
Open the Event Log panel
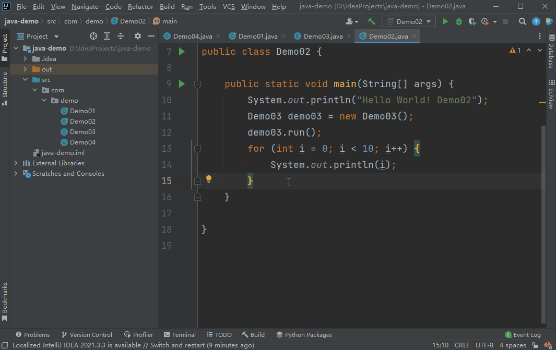[523, 335]
